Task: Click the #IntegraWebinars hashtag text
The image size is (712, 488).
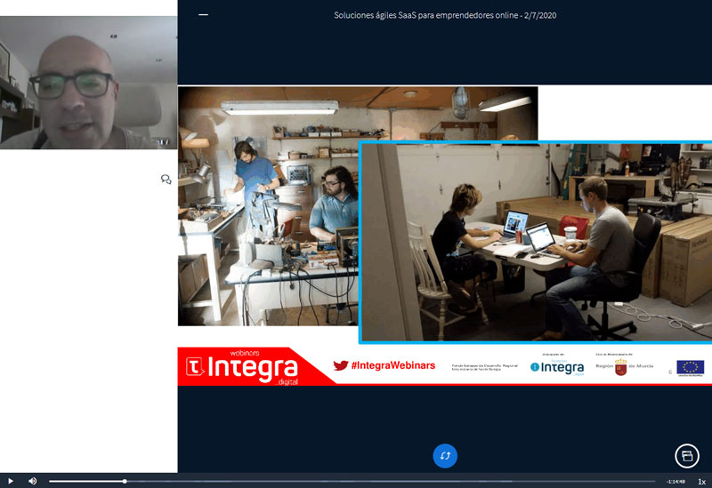Action: coord(392,365)
